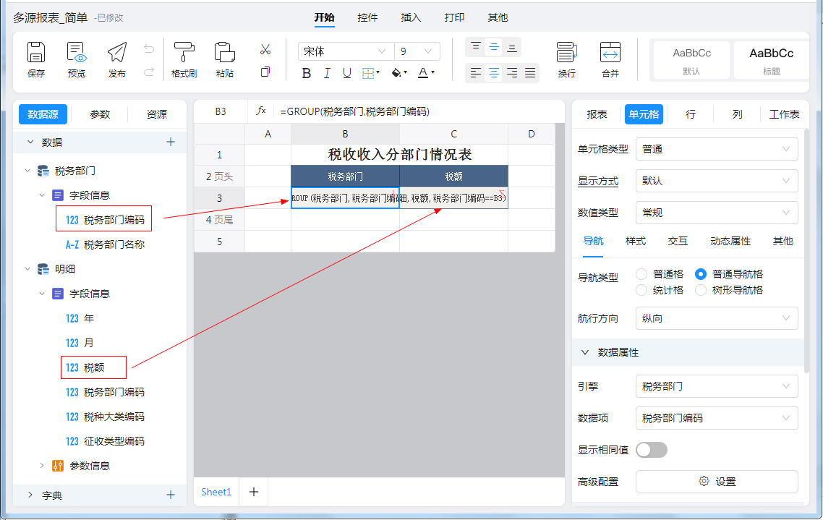Select the 统计格 radio button

[x=641, y=290]
